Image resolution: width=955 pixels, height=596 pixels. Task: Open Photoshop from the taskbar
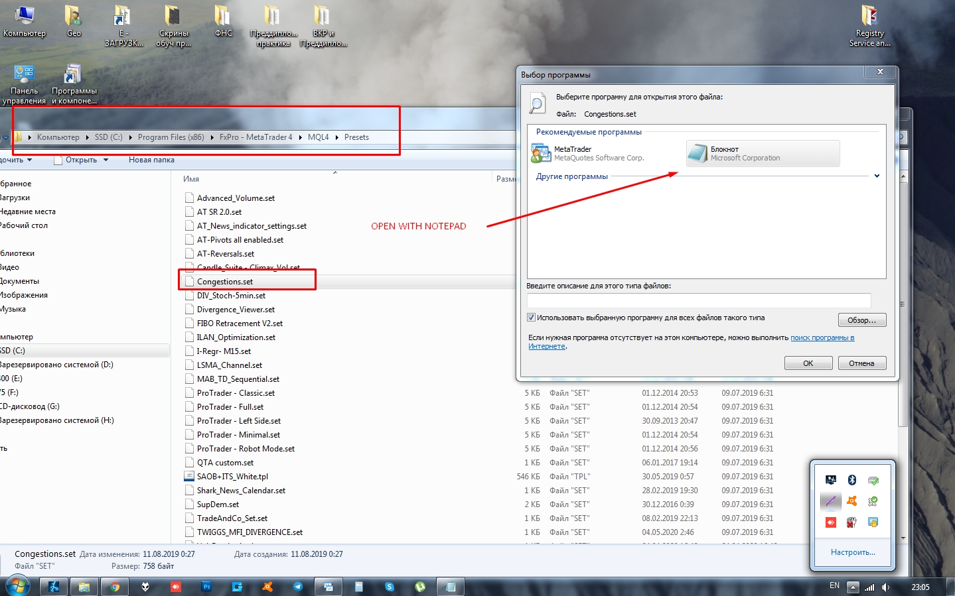[x=206, y=587]
